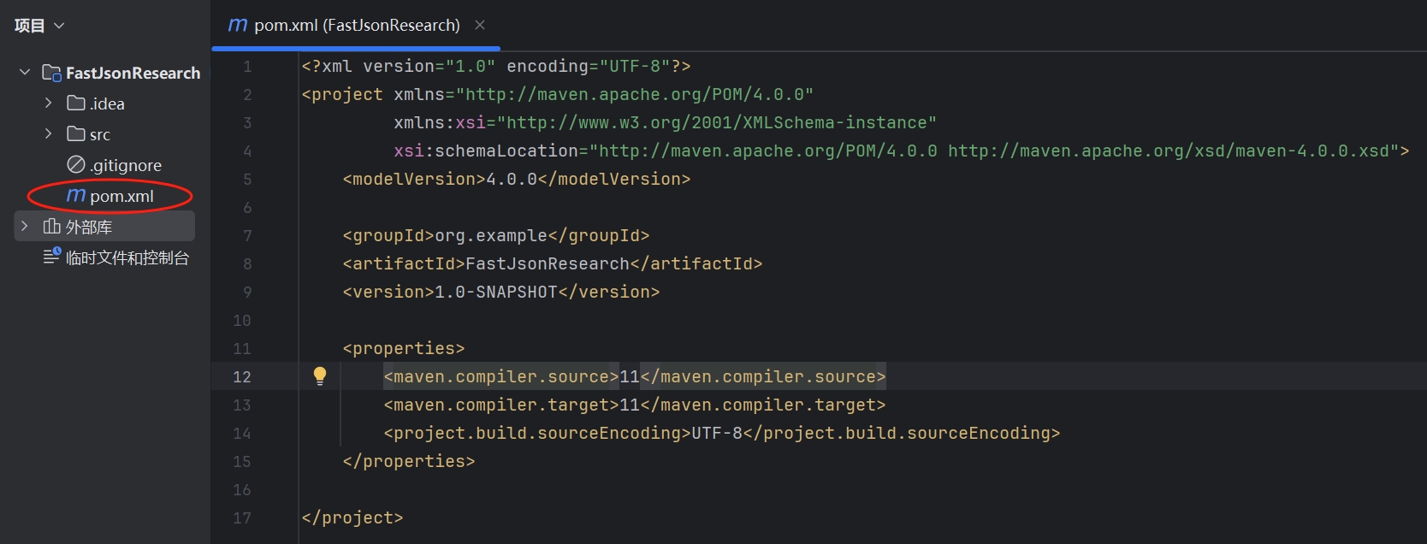Expand the 外部库 node chevron
The width and height of the screenshot is (1427, 544).
[25, 227]
